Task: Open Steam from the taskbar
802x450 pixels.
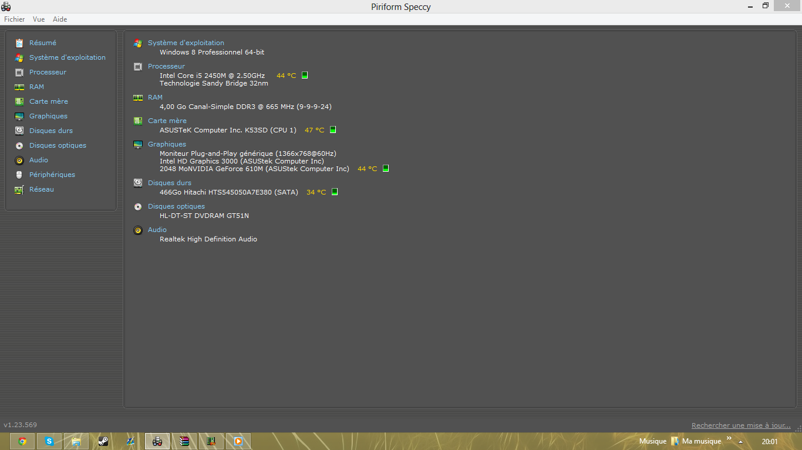Action: 103,441
